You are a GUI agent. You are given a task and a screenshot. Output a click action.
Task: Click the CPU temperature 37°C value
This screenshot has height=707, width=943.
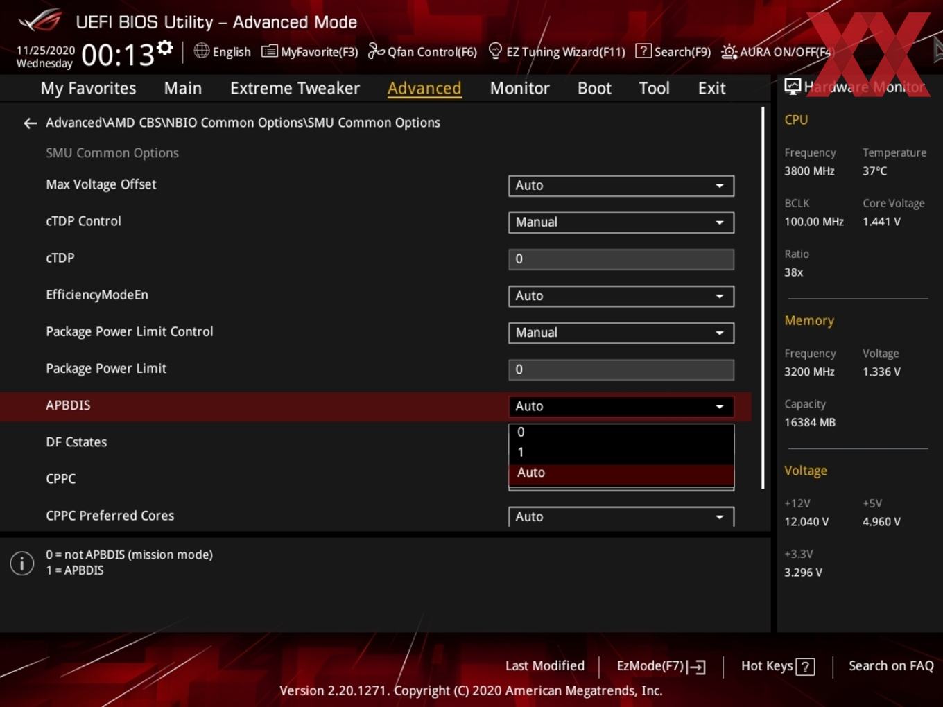(x=874, y=171)
